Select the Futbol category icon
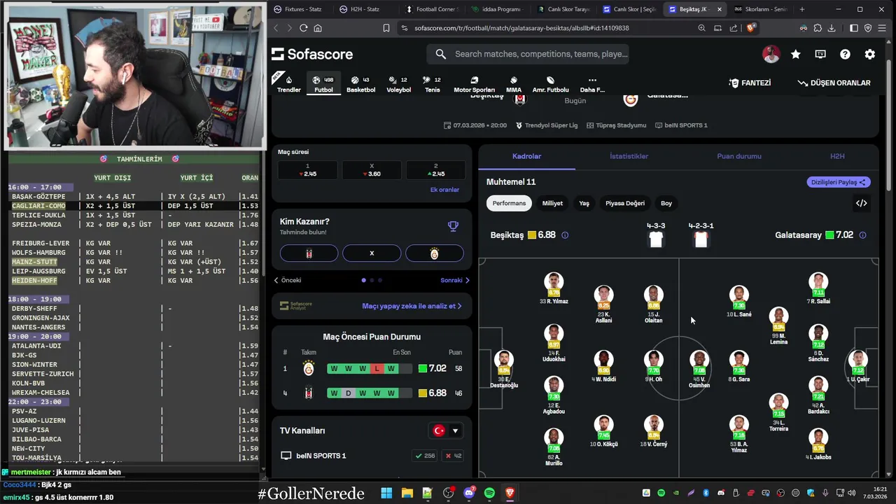This screenshot has height=504, width=896. (x=323, y=84)
